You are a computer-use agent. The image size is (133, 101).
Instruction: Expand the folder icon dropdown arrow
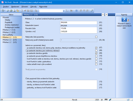(74, 11)
